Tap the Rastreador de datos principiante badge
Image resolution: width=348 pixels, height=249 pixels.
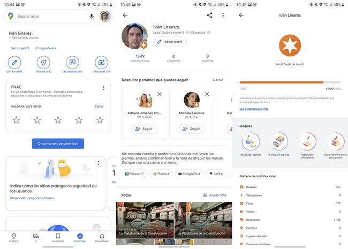click(x=336, y=141)
